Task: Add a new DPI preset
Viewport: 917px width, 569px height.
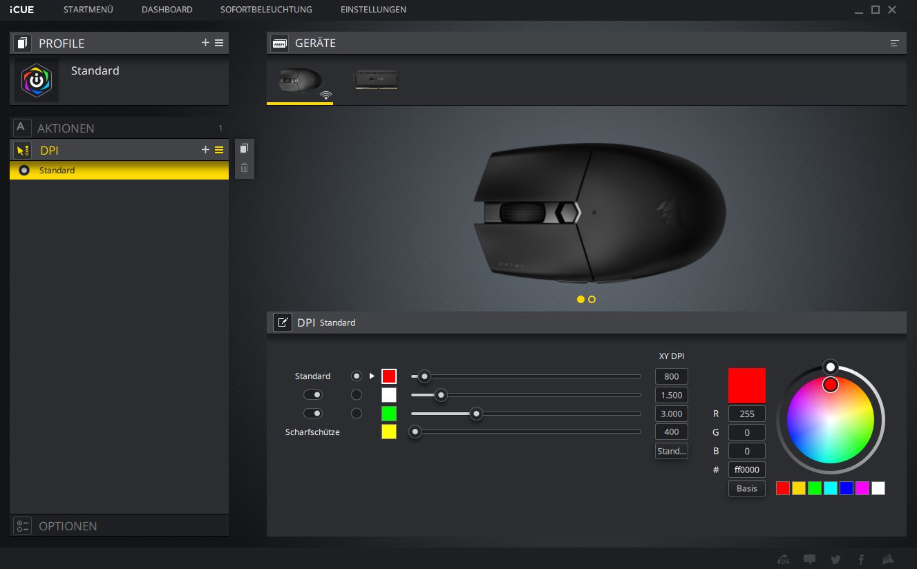Action: point(205,150)
